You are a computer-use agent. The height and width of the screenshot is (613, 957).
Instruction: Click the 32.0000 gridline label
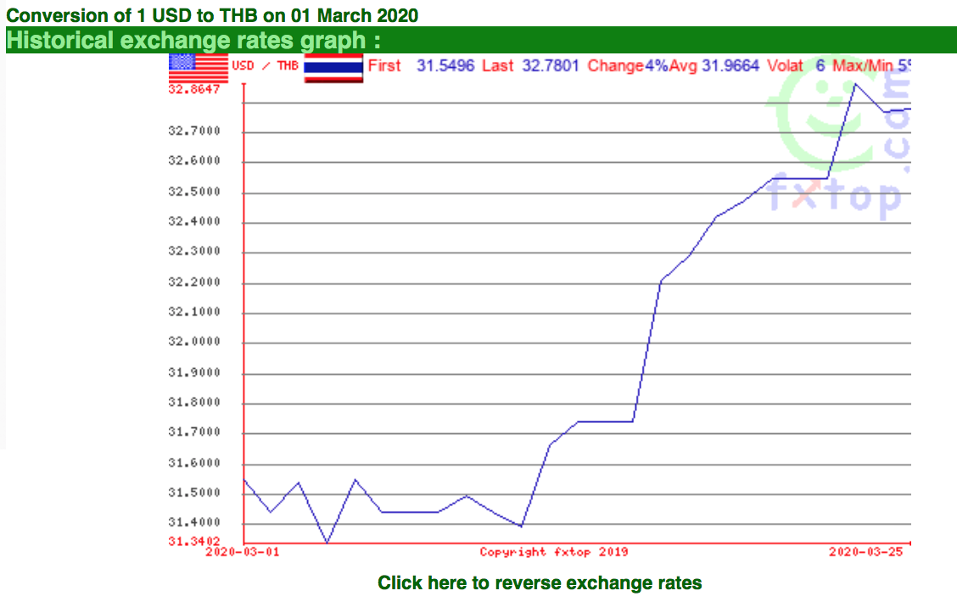(x=193, y=342)
